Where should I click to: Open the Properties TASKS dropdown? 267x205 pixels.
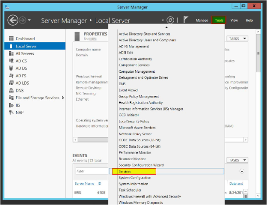click(237, 39)
